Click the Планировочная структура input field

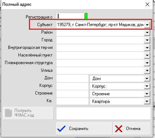click(100, 63)
